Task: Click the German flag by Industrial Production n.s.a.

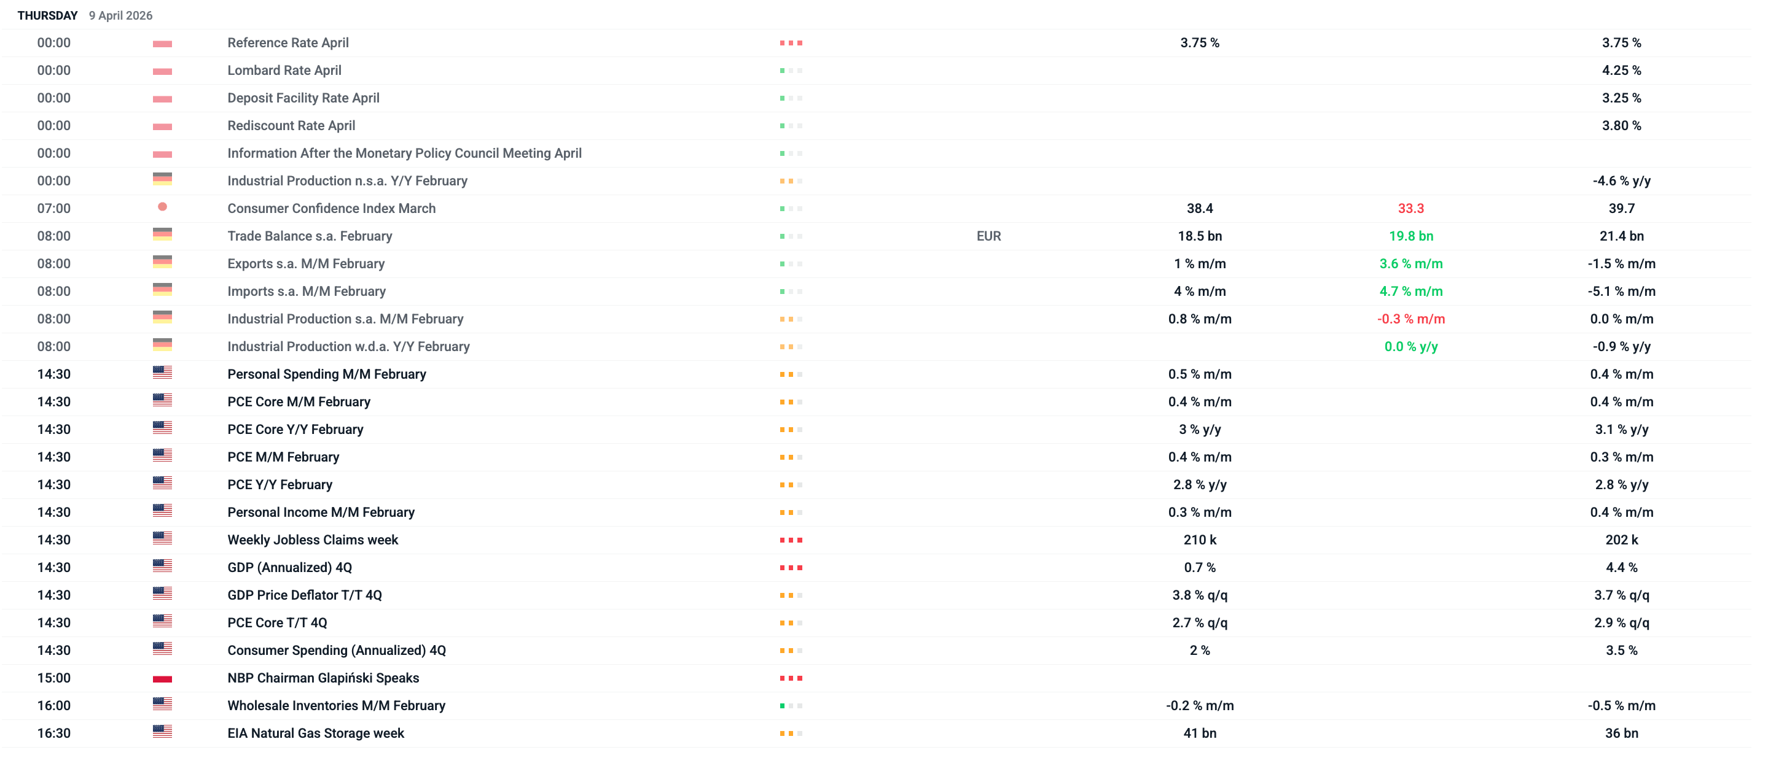Action: click(x=162, y=180)
